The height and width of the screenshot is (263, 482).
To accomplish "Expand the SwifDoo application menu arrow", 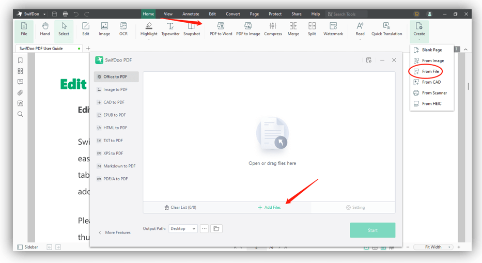I will [x=44, y=14].
